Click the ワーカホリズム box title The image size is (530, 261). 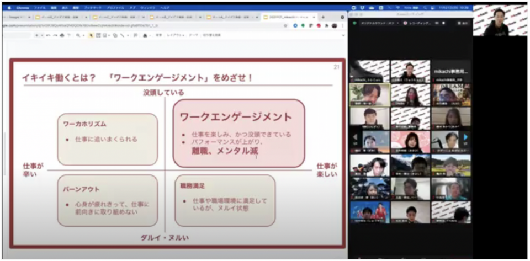(85, 124)
